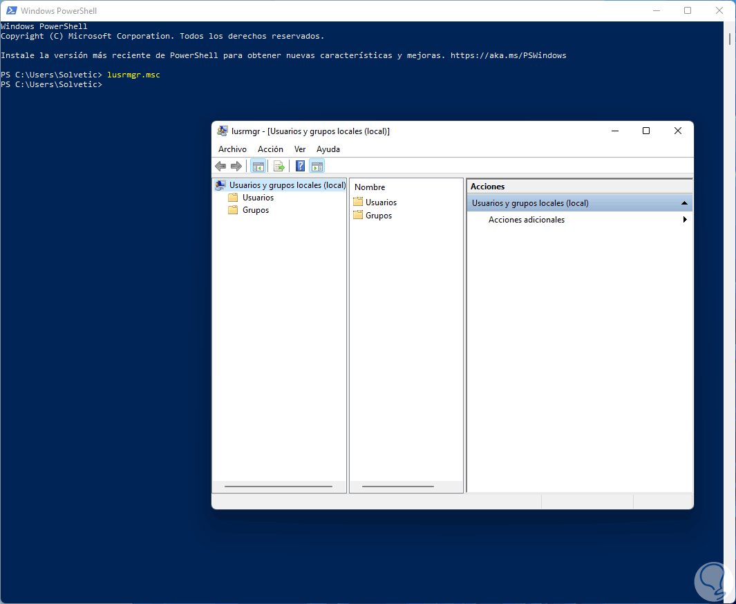Open the Ver menu

coord(300,149)
